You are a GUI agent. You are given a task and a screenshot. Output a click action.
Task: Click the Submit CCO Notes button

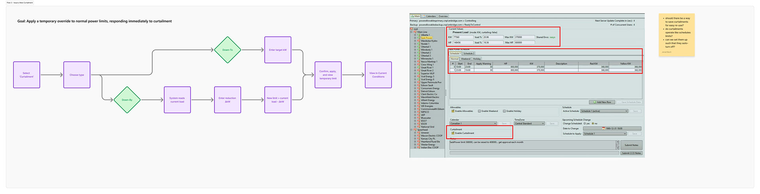631,153
